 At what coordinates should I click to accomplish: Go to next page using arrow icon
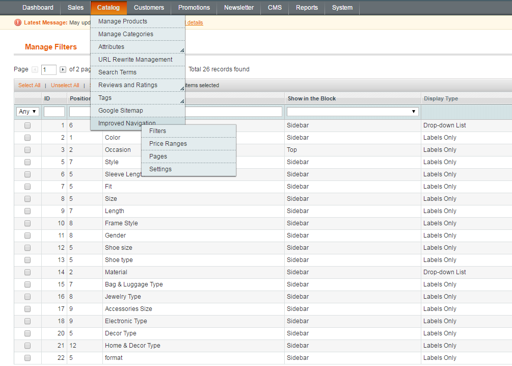pyautogui.click(x=63, y=70)
